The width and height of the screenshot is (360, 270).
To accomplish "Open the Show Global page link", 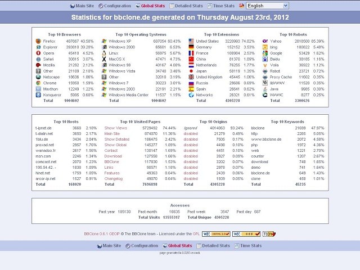I will click(115, 145).
